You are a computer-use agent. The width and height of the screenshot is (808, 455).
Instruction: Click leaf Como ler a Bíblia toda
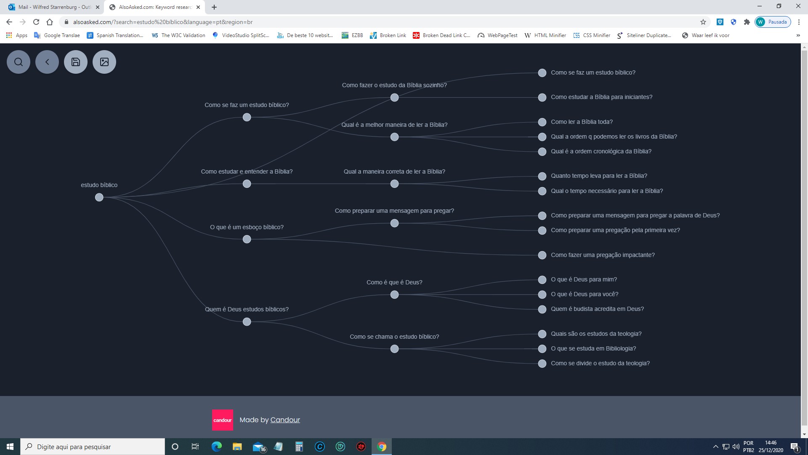pos(542,122)
